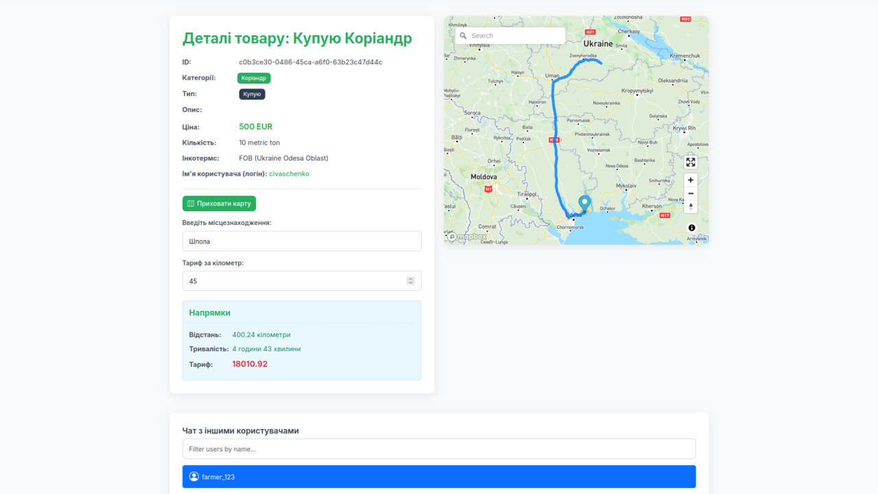The height and width of the screenshot is (494, 878).
Task: Click the user avatar icon beside farmer_123
Action: click(193, 477)
